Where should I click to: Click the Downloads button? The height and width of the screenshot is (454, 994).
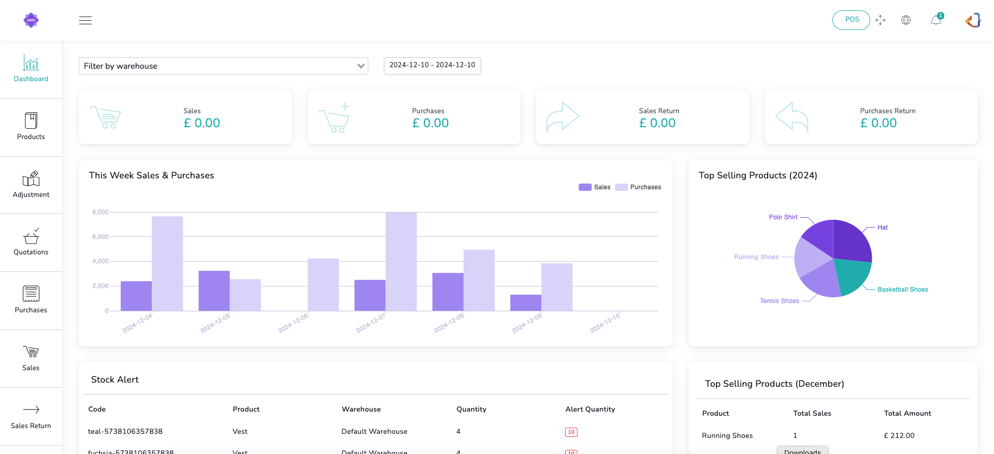(x=802, y=450)
